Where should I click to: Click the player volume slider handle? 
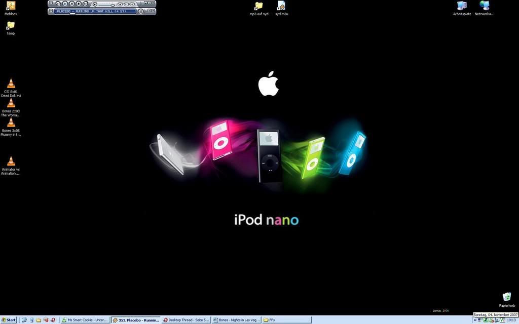pyautogui.click(x=113, y=5)
